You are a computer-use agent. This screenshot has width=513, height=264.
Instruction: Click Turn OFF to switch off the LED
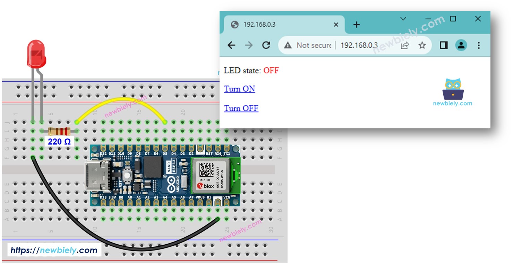241,108
